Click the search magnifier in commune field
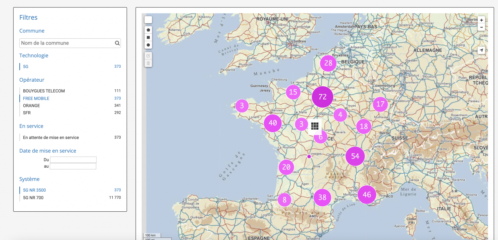 coord(117,43)
